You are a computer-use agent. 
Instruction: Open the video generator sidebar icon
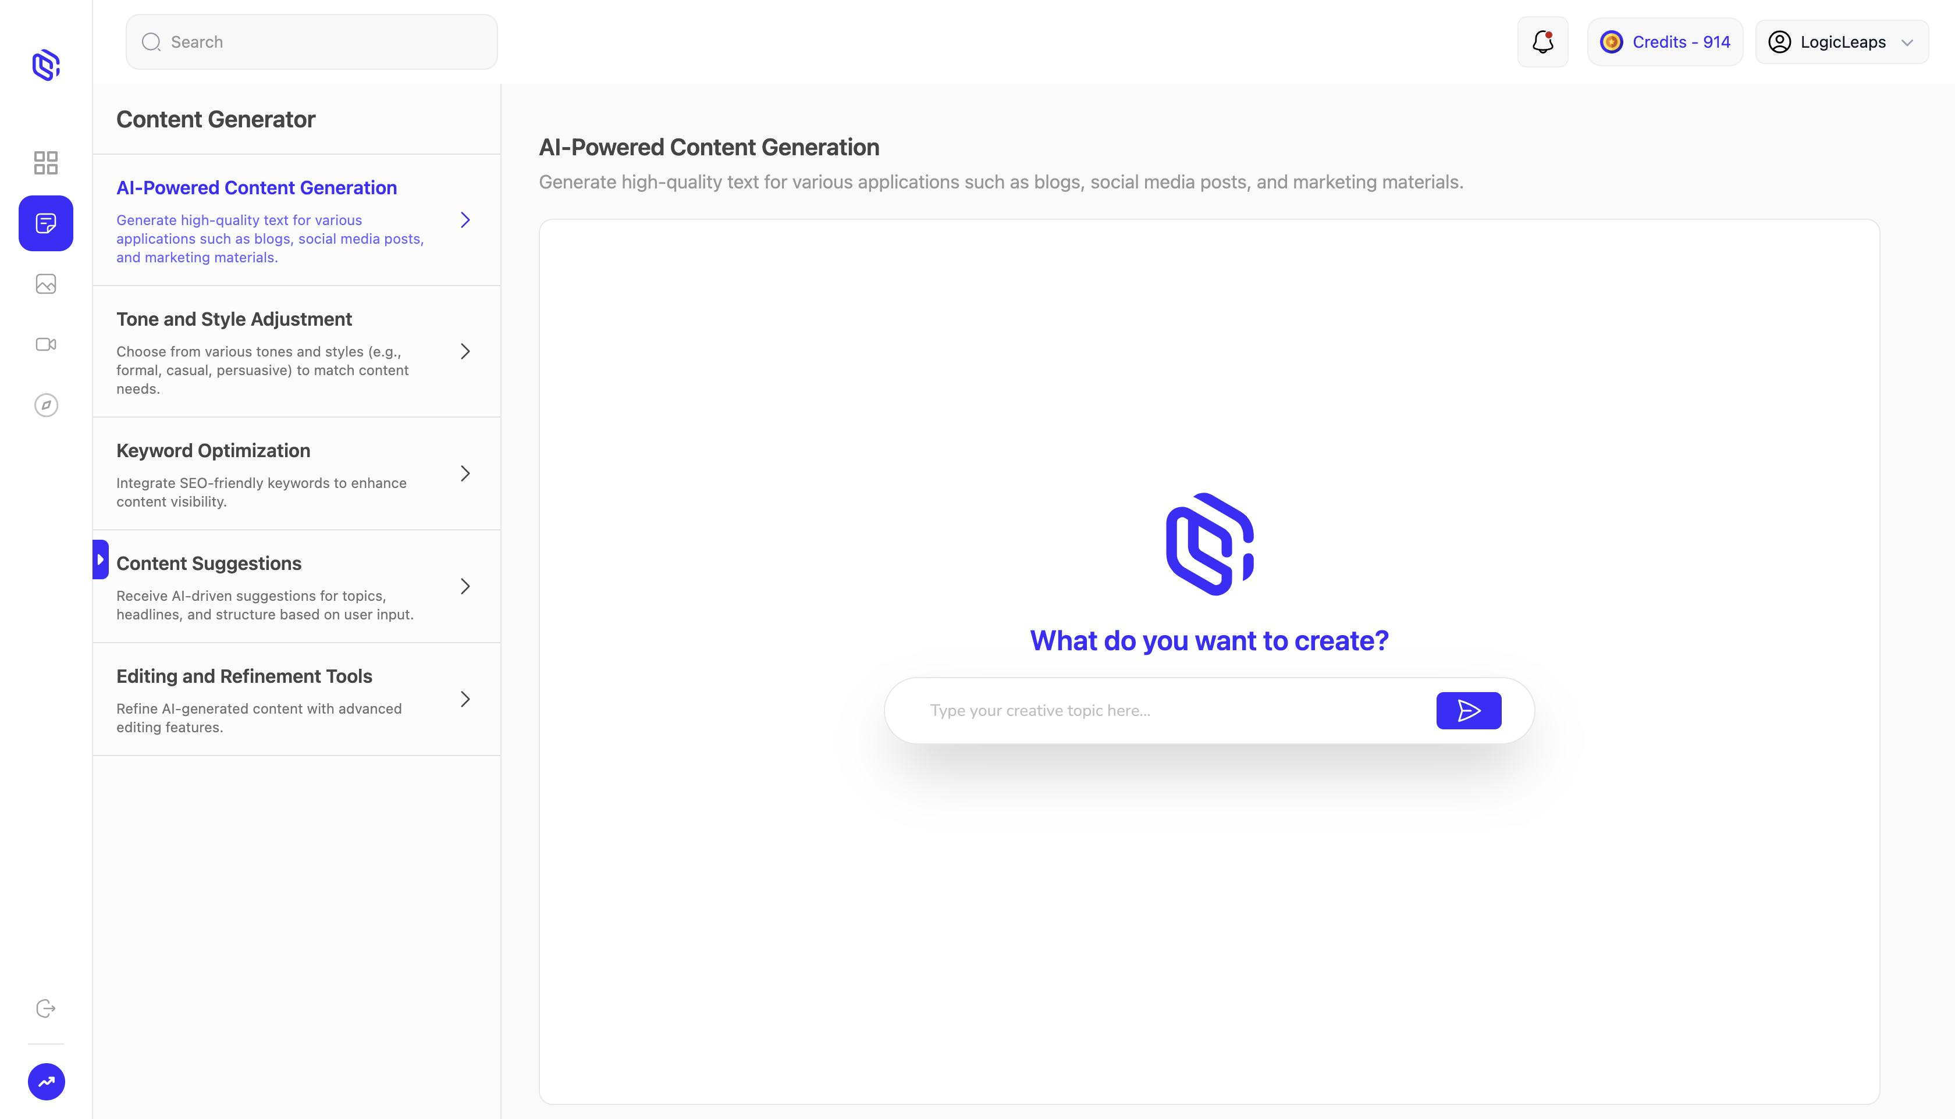(46, 344)
